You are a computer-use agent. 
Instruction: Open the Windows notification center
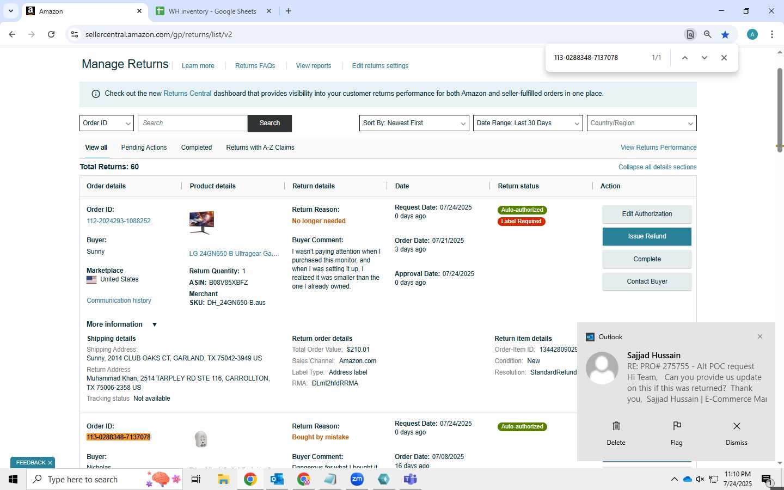(767, 480)
